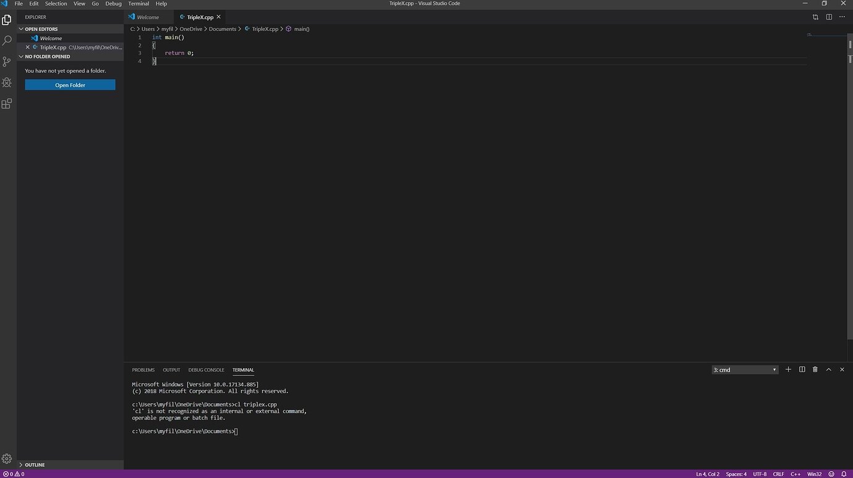Close TripleX.cpp in Open Editors list
The height and width of the screenshot is (478, 853).
[27, 47]
